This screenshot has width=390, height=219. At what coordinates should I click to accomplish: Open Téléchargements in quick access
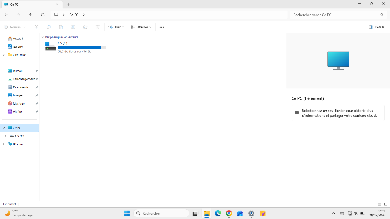22,79
